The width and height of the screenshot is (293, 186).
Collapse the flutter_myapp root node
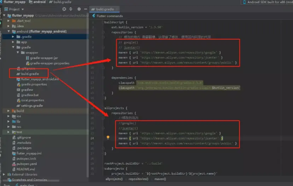4,15
